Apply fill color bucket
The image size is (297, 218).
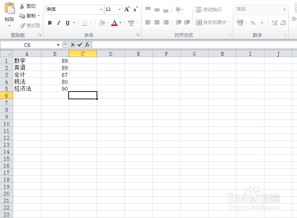click(x=102, y=23)
